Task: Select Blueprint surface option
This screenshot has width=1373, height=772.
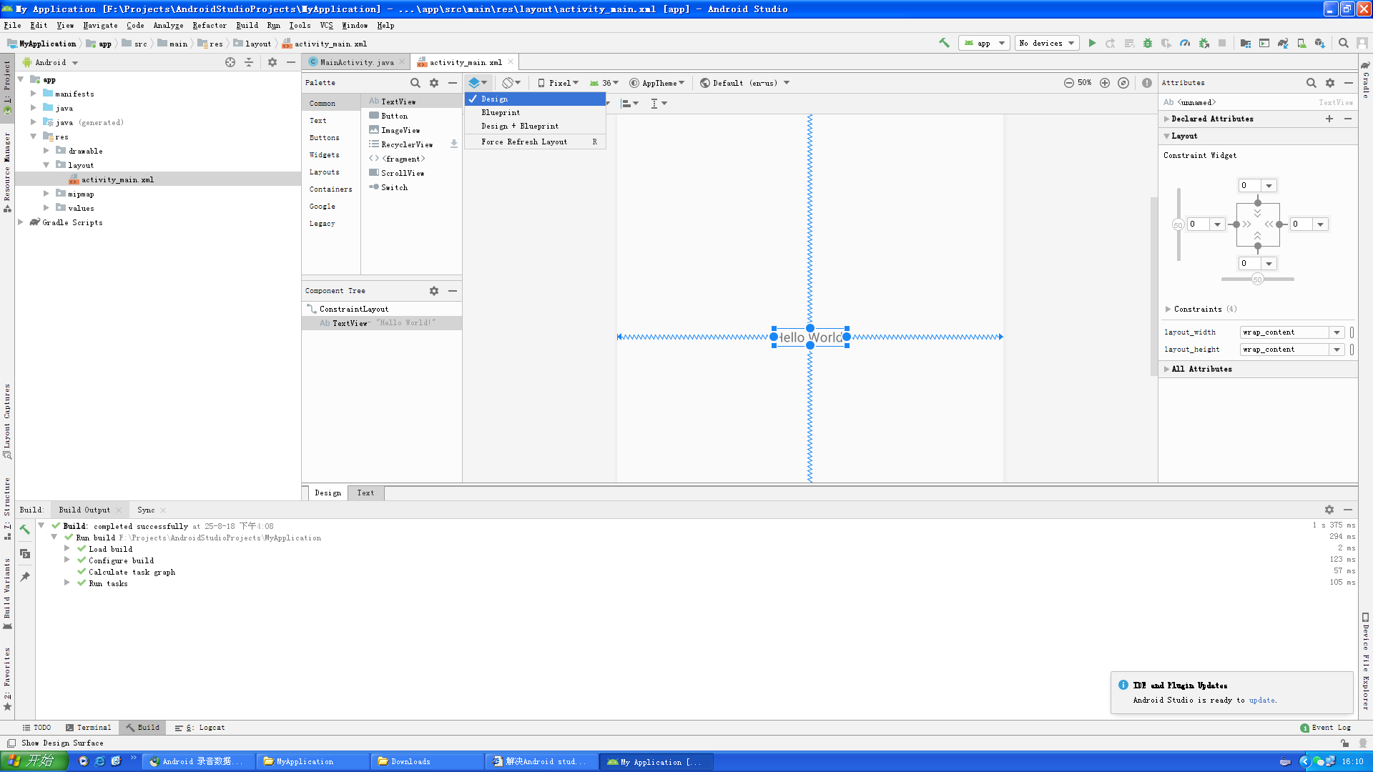Action: [535, 112]
